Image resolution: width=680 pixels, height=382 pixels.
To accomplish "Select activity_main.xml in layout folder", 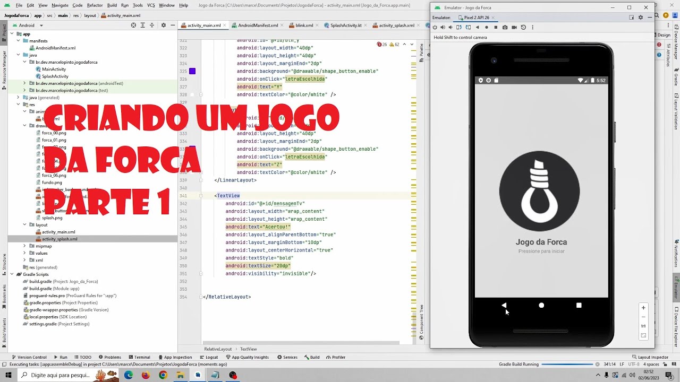I will 58,232.
